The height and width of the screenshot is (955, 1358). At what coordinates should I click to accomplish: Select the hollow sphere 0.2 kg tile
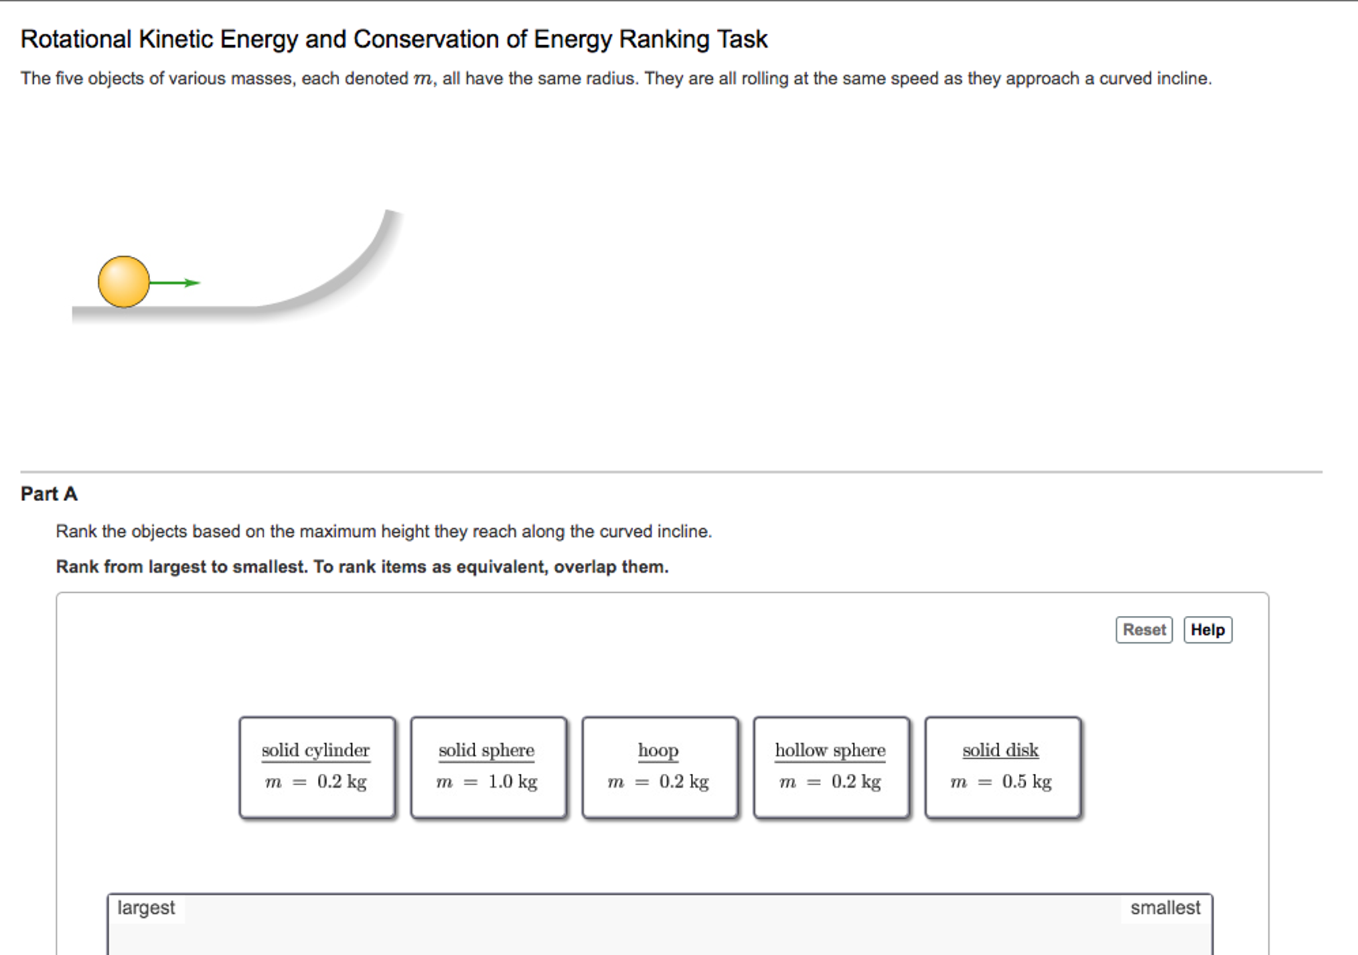tap(830, 767)
